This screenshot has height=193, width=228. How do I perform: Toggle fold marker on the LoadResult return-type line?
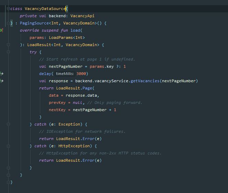coord(8,45)
